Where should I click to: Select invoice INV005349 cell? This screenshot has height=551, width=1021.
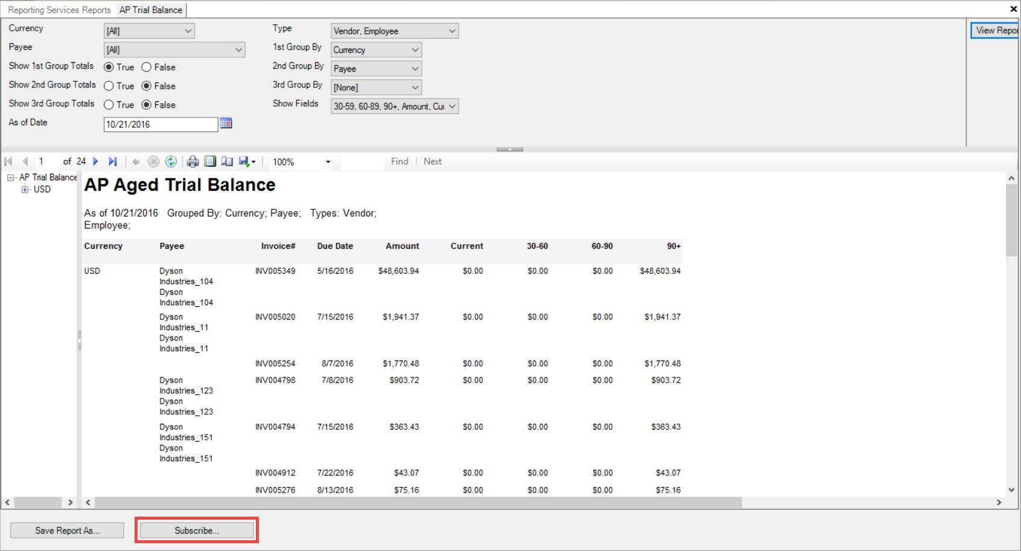pos(275,271)
